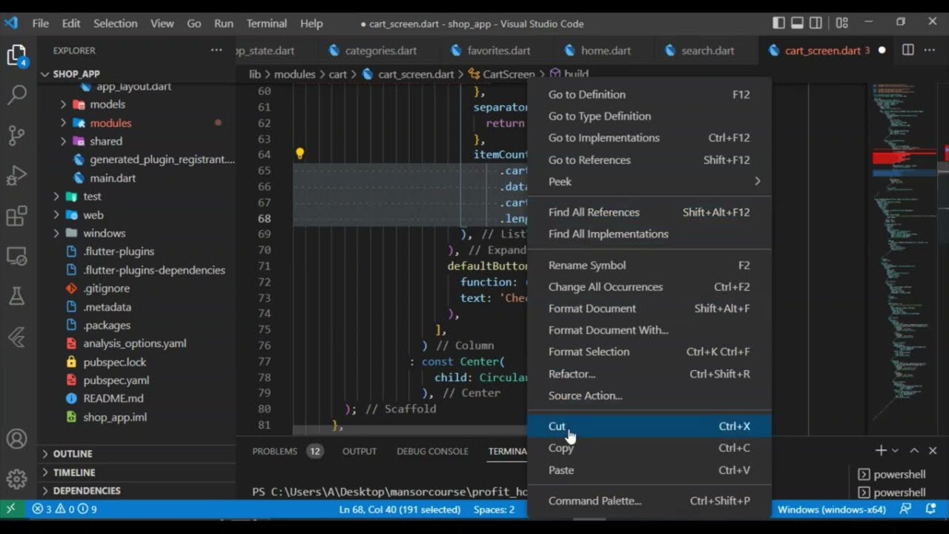949x534 pixels.
Task: Open main.dart in explorer
Action: (x=113, y=178)
